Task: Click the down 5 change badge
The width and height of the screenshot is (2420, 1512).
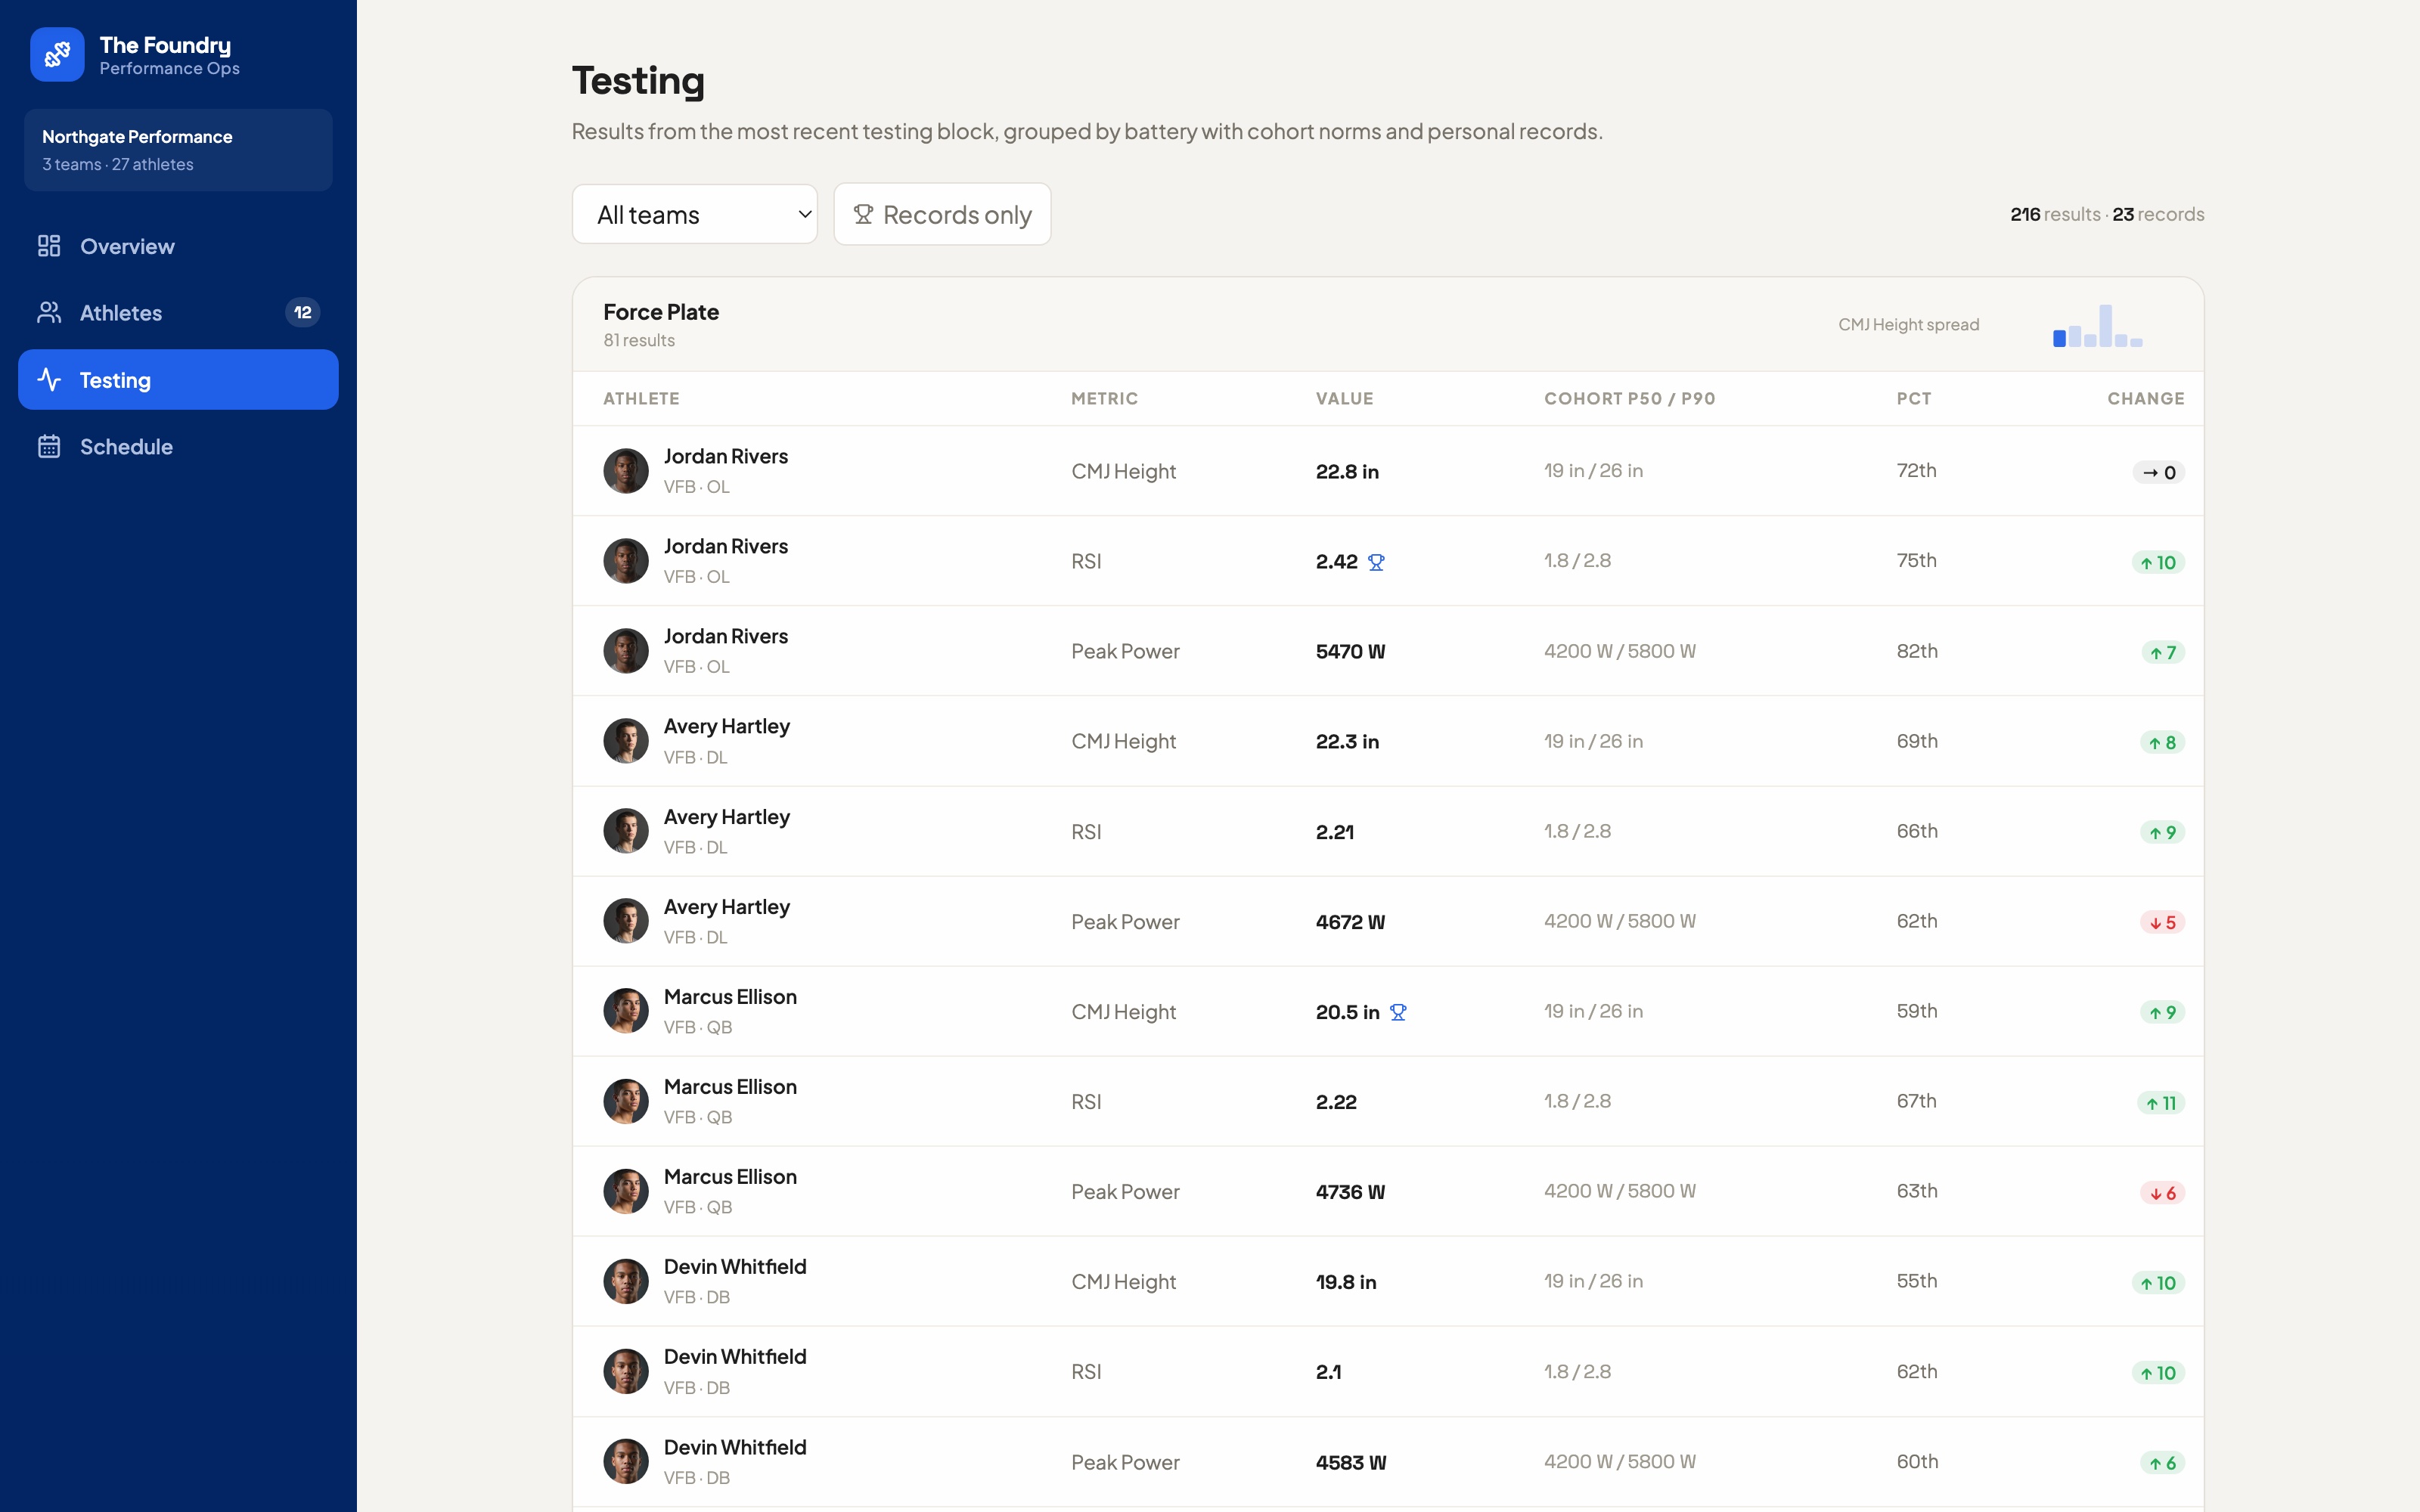Action: pos(2163,923)
